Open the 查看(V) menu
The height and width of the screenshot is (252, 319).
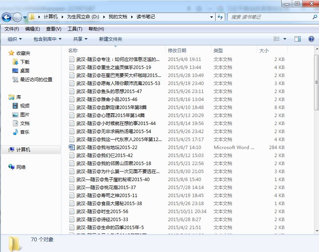pyautogui.click(x=54, y=29)
